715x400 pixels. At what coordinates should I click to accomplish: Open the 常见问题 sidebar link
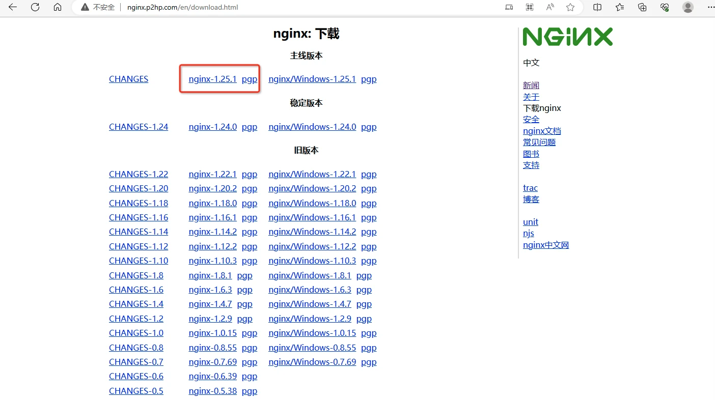coord(539,142)
